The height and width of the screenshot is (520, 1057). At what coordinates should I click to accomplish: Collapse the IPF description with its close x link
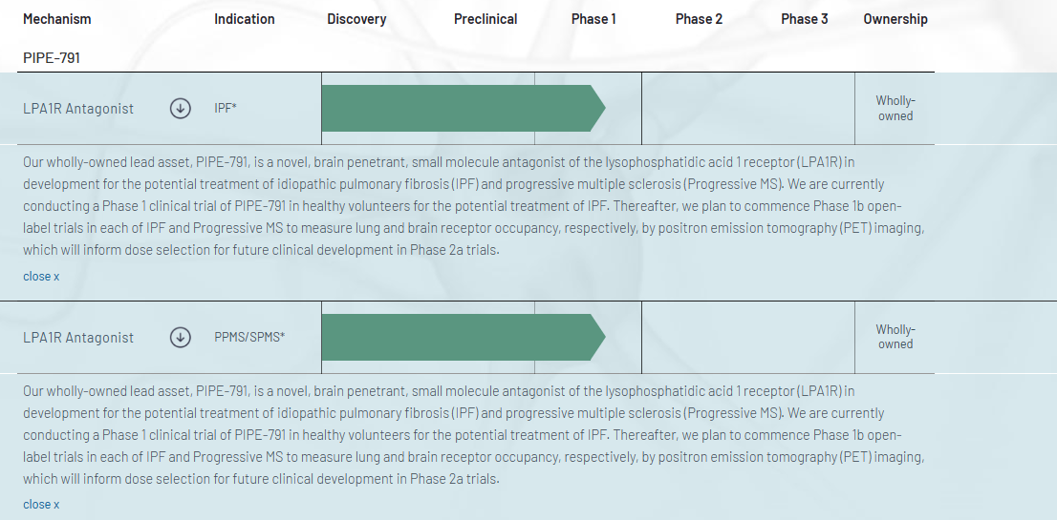point(41,276)
